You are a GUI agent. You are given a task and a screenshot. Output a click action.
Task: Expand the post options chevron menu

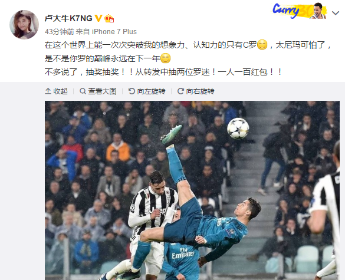pos(336,13)
